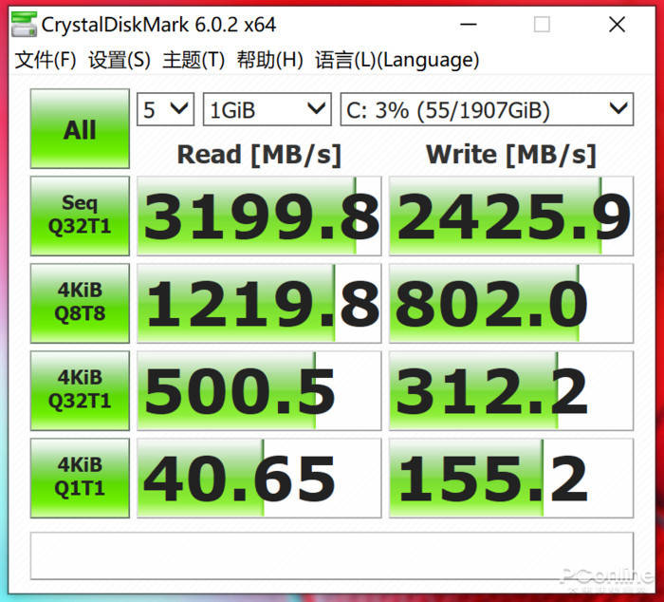Click the 4KiB Q1T1 write result 155.2
Viewport: 664px width, 602px height.
tap(511, 478)
